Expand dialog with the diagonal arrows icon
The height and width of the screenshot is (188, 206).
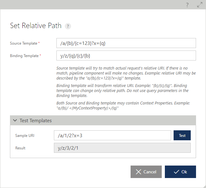point(200,5)
